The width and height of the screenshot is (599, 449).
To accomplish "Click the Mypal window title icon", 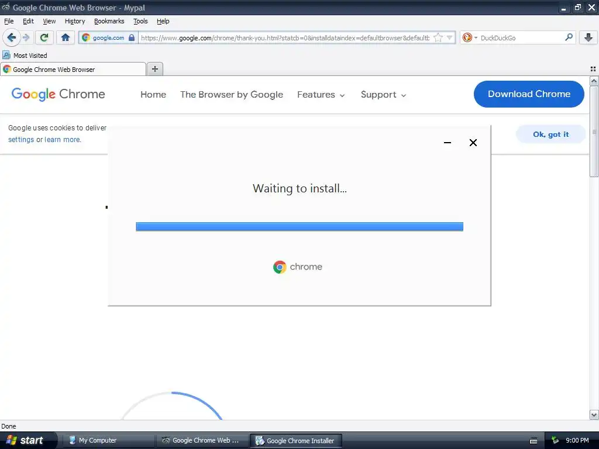I will pyautogui.click(x=6, y=7).
